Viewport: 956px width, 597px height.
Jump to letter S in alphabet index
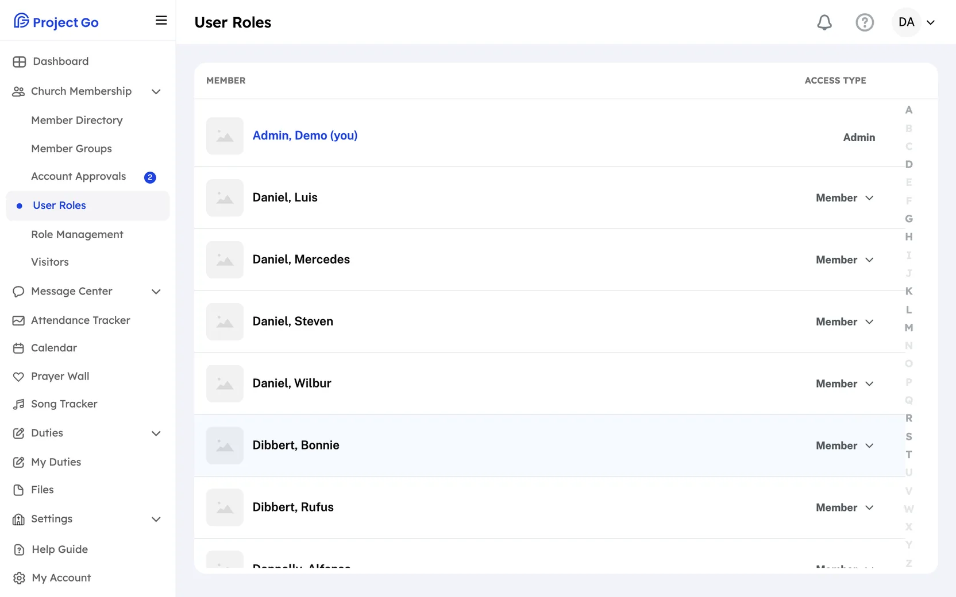pyautogui.click(x=909, y=437)
